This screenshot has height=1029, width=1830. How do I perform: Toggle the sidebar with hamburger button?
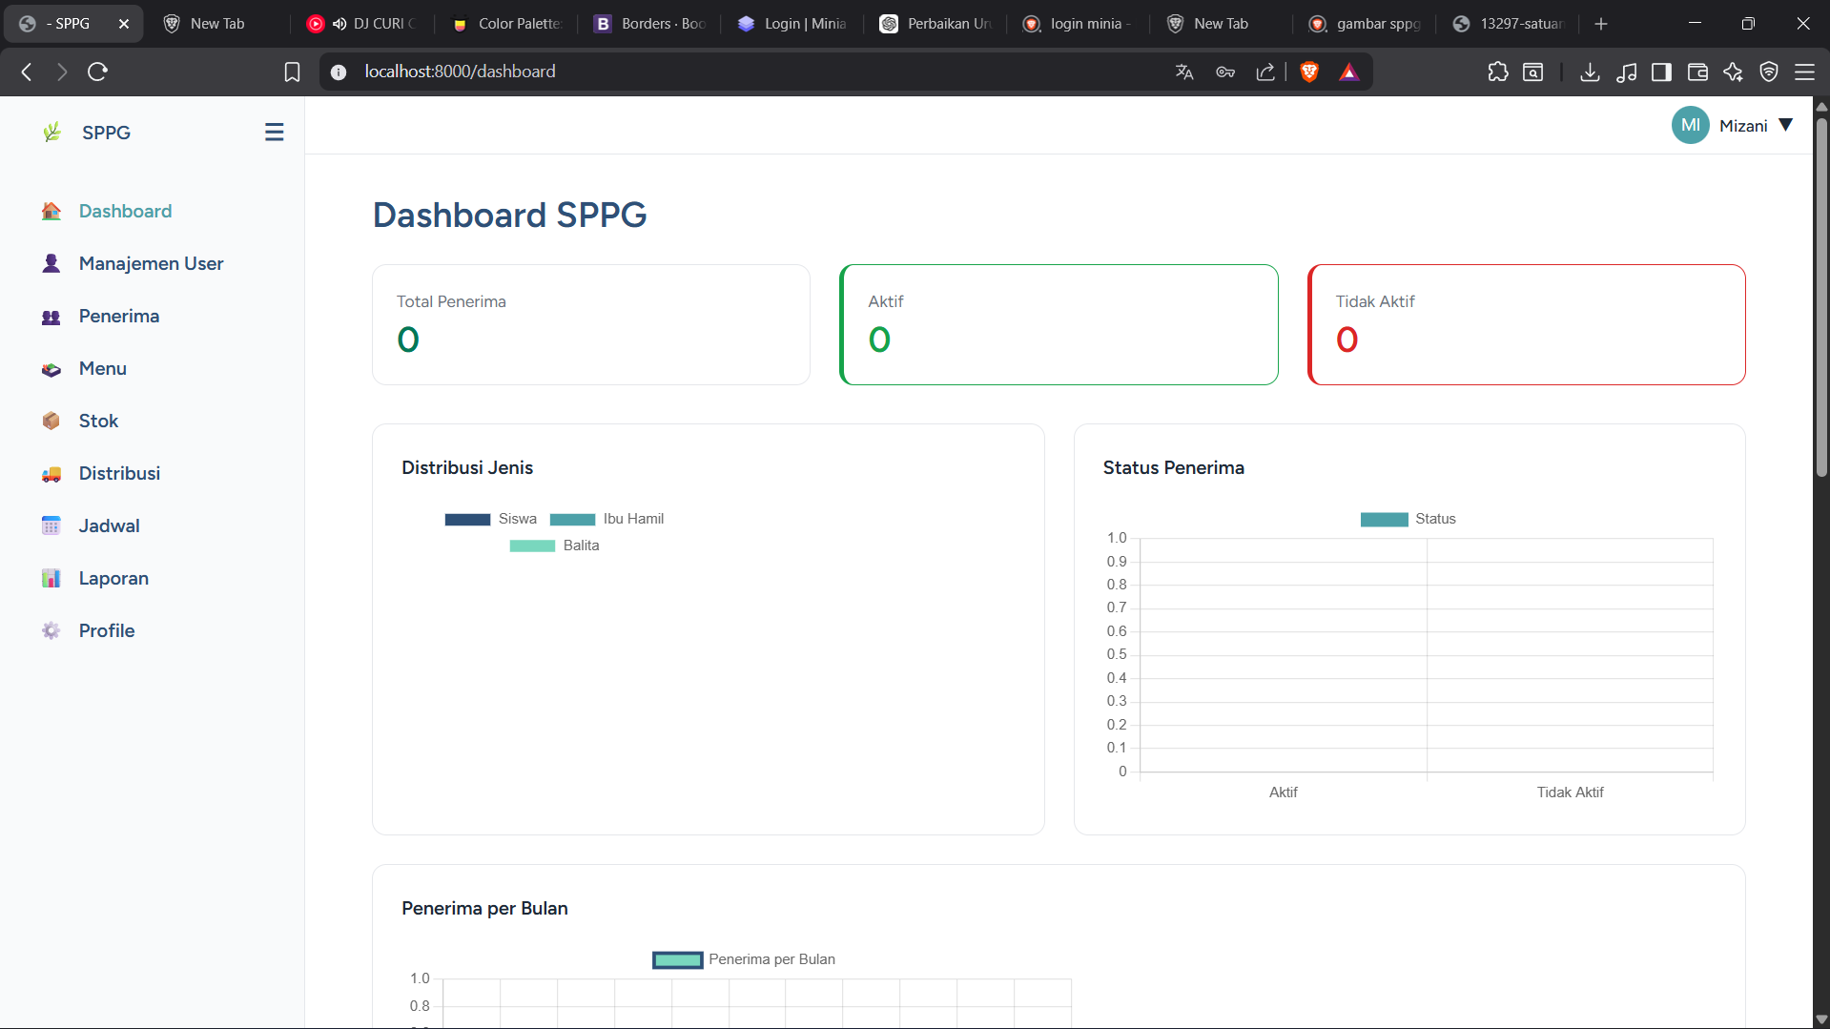[274, 133]
